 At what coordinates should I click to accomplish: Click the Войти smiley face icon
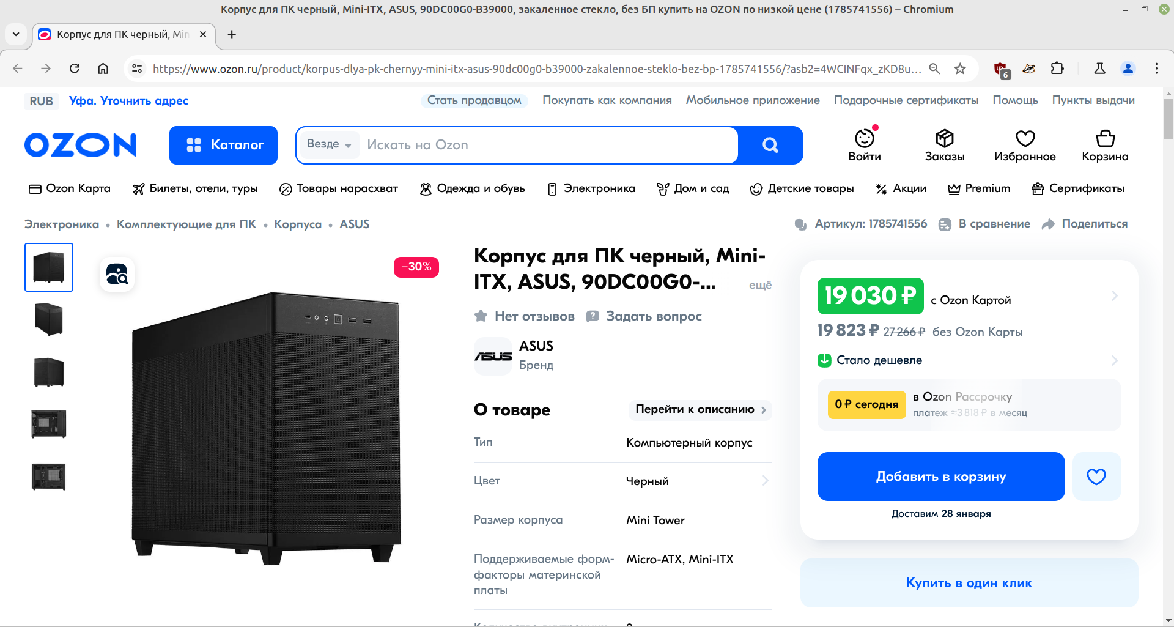tap(865, 139)
